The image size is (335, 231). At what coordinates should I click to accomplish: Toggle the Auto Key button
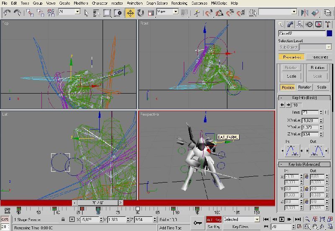[214, 219]
